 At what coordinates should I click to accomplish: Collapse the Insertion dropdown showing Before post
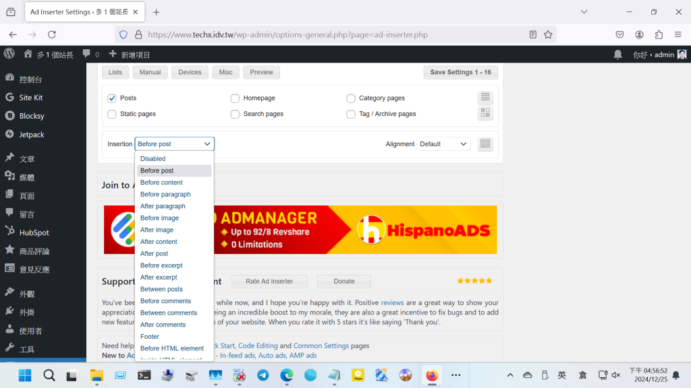(x=174, y=144)
